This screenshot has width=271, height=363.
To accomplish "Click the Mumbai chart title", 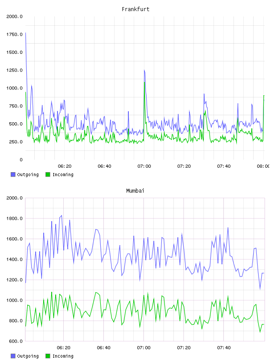I will point(135,191).
